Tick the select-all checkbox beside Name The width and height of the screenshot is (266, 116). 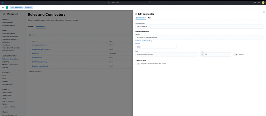click(x=30, y=41)
